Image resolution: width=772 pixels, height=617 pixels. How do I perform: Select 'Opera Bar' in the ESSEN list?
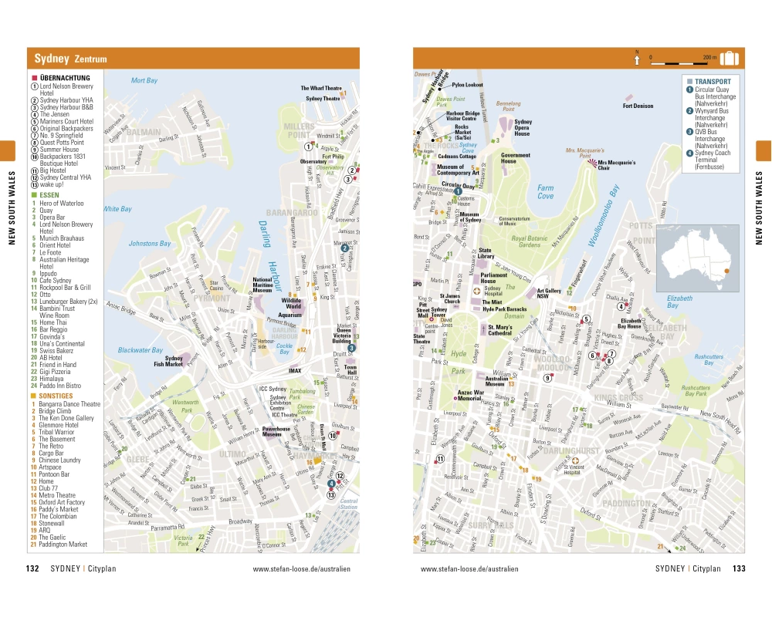click(x=52, y=217)
